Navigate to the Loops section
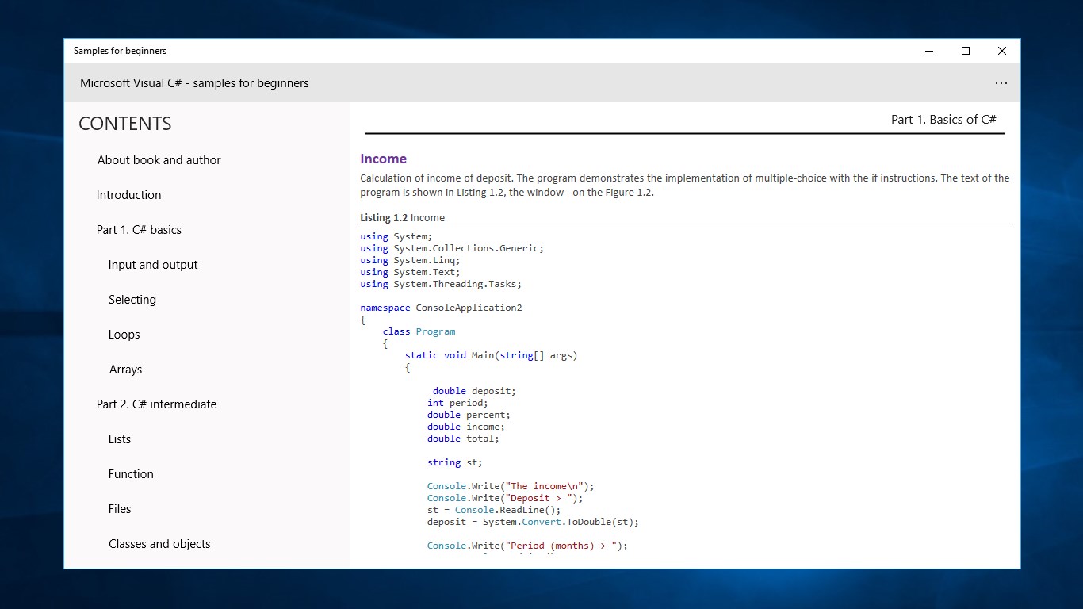This screenshot has height=609, width=1083. (x=124, y=335)
